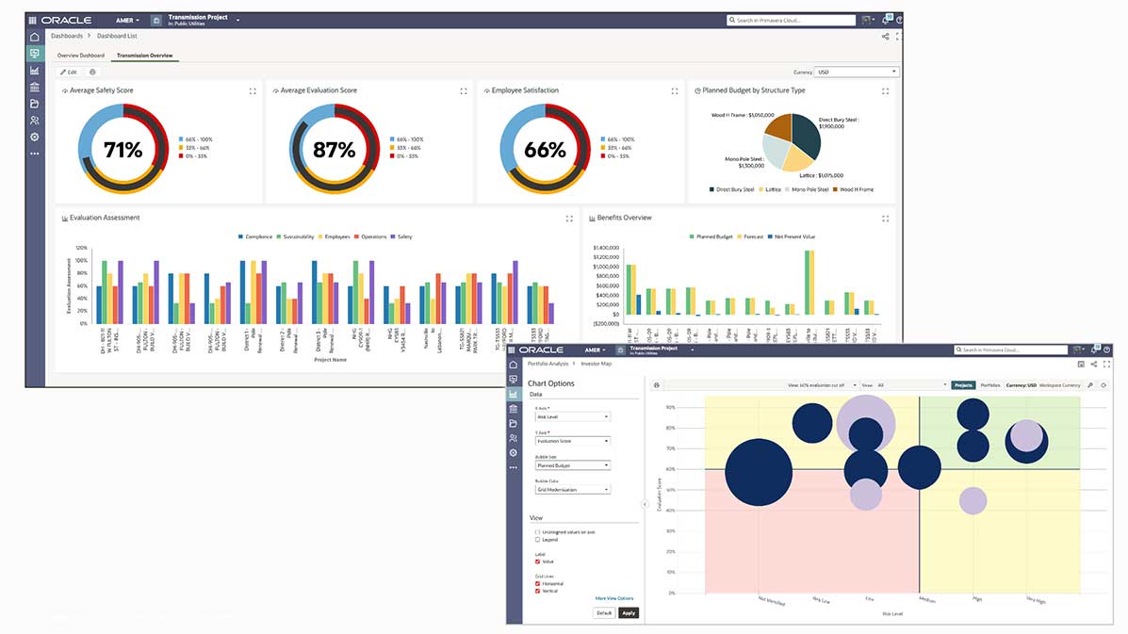This screenshot has width=1128, height=634.
Task: Open settings gear in Investor Map sidebar
Action: pyautogui.click(x=514, y=453)
